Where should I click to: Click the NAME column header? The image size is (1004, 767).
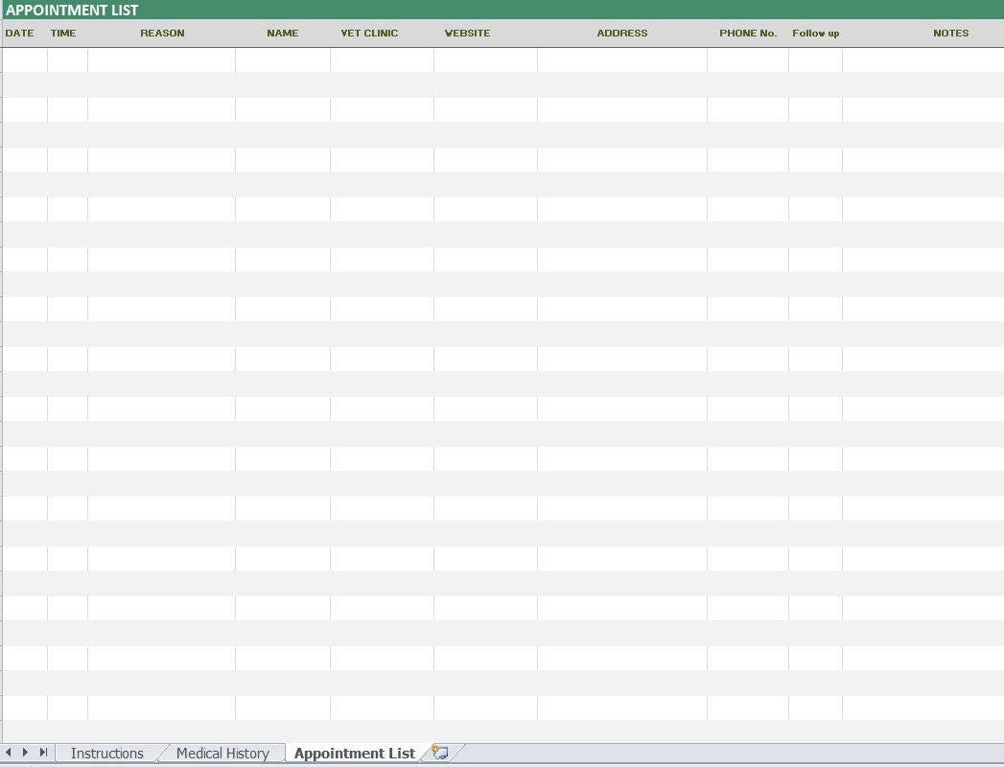283,34
